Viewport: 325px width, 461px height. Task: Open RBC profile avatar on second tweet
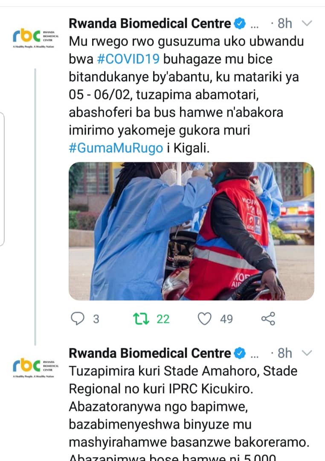(35, 367)
